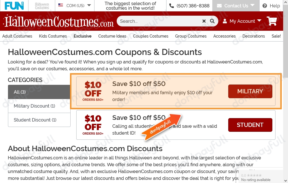Select the Student Discount filter
Screen dimensions: 288x183
pyautogui.click(x=34, y=120)
